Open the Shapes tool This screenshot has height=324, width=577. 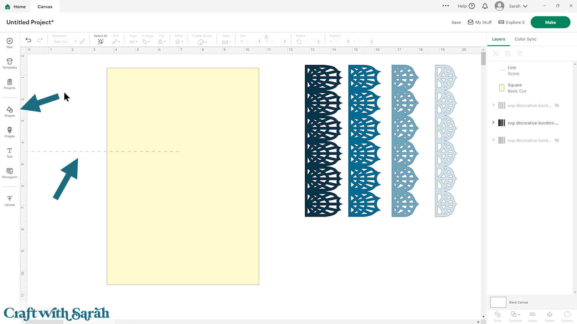click(x=10, y=111)
